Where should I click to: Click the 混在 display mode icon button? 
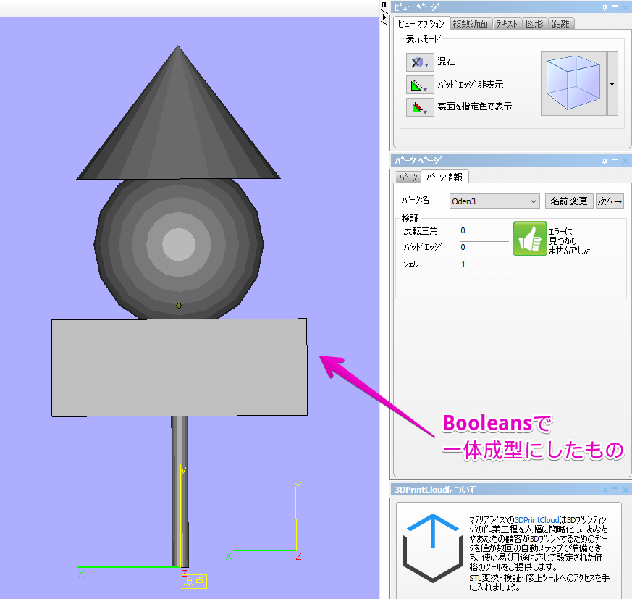tap(420, 62)
